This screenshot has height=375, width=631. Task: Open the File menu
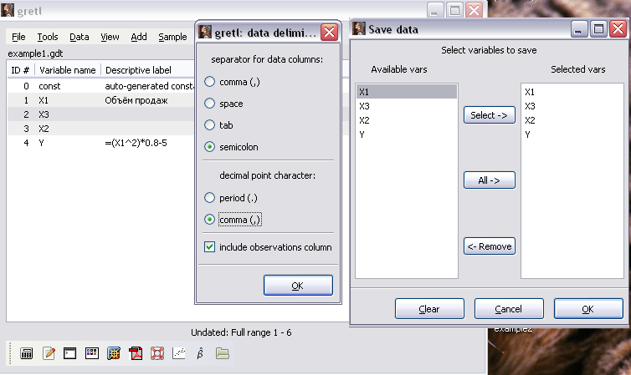point(18,37)
